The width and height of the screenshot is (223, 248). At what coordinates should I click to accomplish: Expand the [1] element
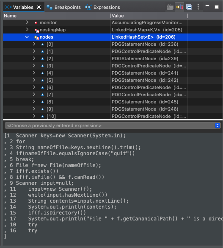(34, 51)
